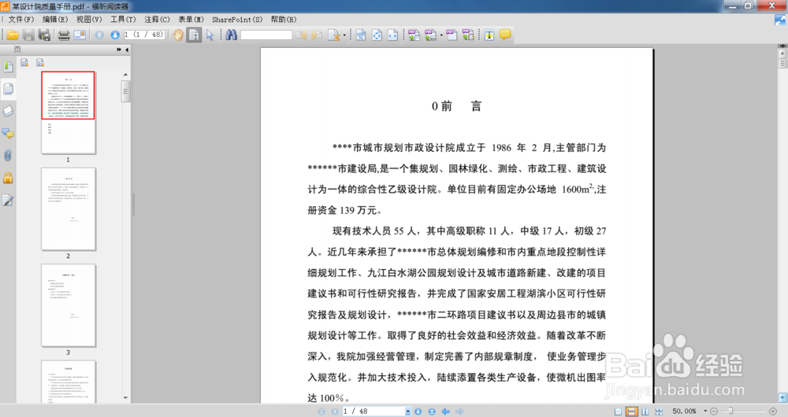Open the Layers side panel

8,111
